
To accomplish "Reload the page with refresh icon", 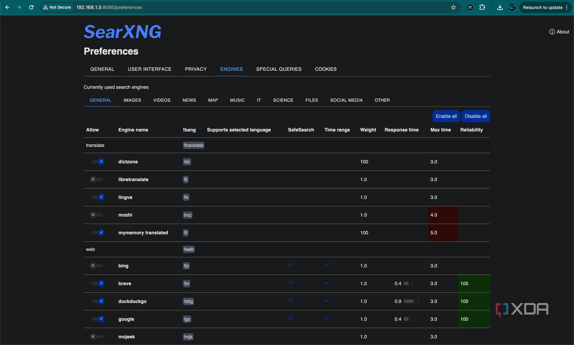I will [31, 7].
